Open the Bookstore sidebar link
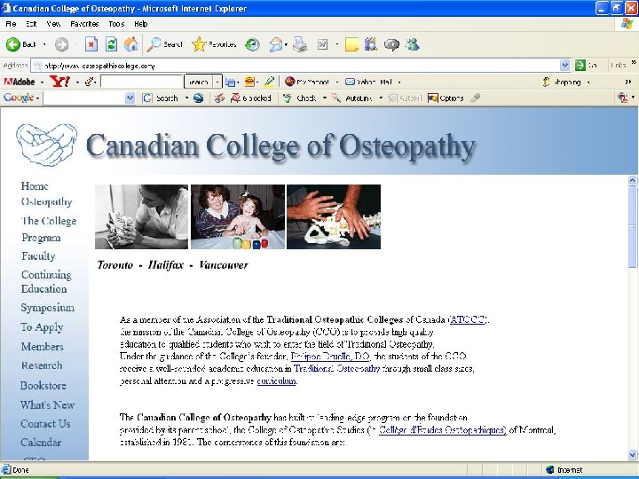Image resolution: width=639 pixels, height=479 pixels. tap(43, 385)
